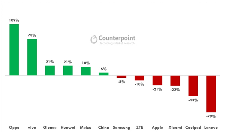Click the Gionee 21% green bar
The width and height of the screenshot is (225, 133).
click(x=50, y=70)
